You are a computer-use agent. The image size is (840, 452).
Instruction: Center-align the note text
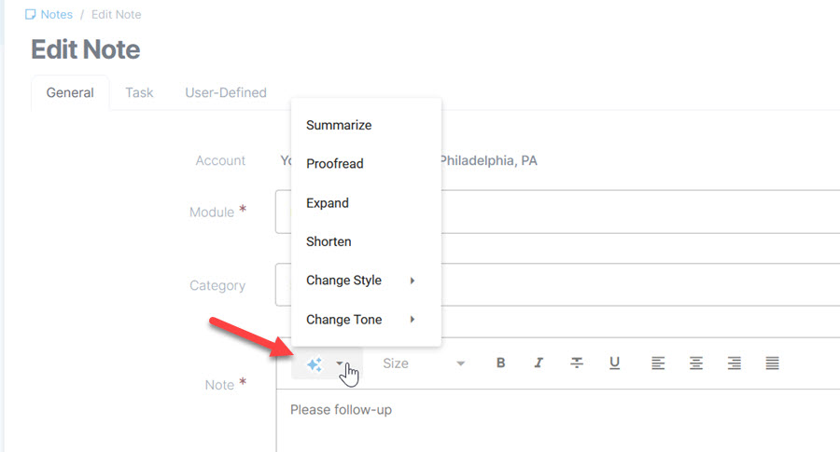coord(696,363)
